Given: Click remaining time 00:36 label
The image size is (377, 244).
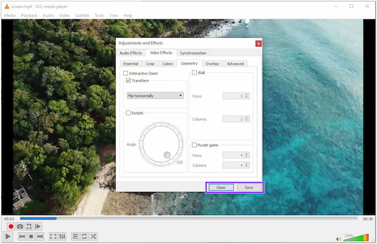Looking at the screenshot, I should pos(368,218).
